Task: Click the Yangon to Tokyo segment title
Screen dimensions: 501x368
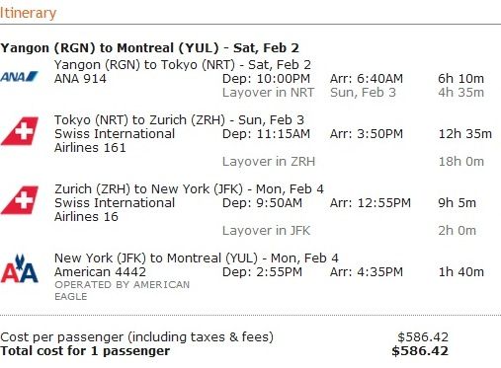Action: 183,65
